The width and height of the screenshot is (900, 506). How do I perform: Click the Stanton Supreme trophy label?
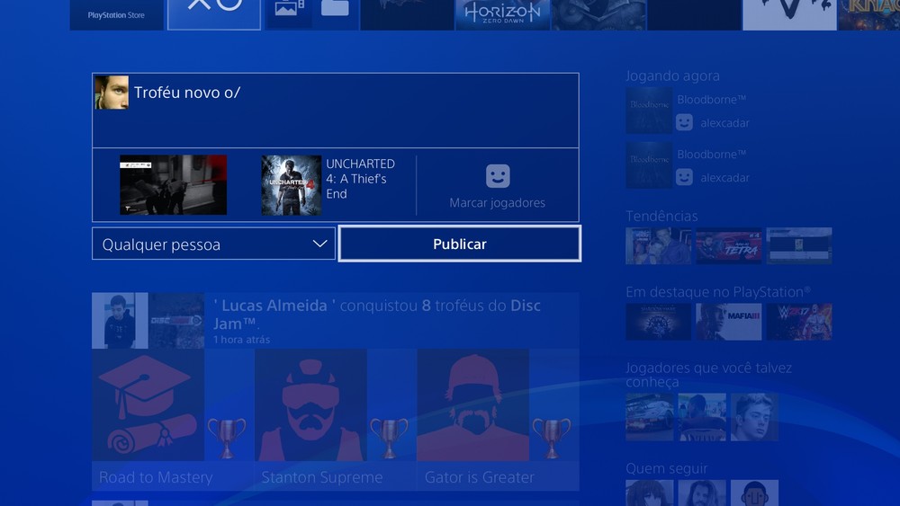click(x=322, y=476)
